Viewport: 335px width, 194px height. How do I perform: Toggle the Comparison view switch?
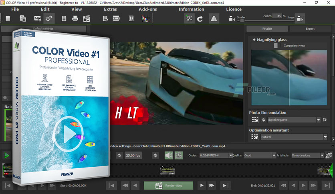click(277, 46)
